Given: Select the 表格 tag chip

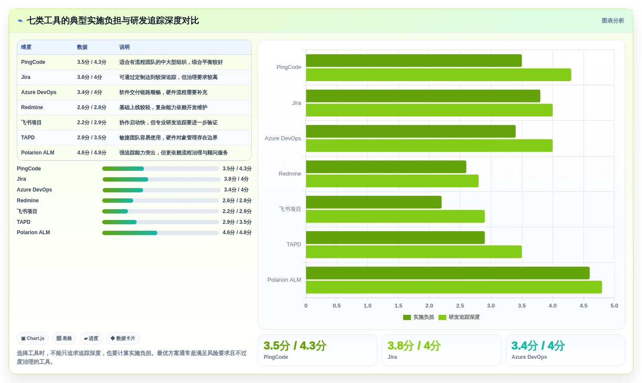Looking at the screenshot, I should click(64, 339).
